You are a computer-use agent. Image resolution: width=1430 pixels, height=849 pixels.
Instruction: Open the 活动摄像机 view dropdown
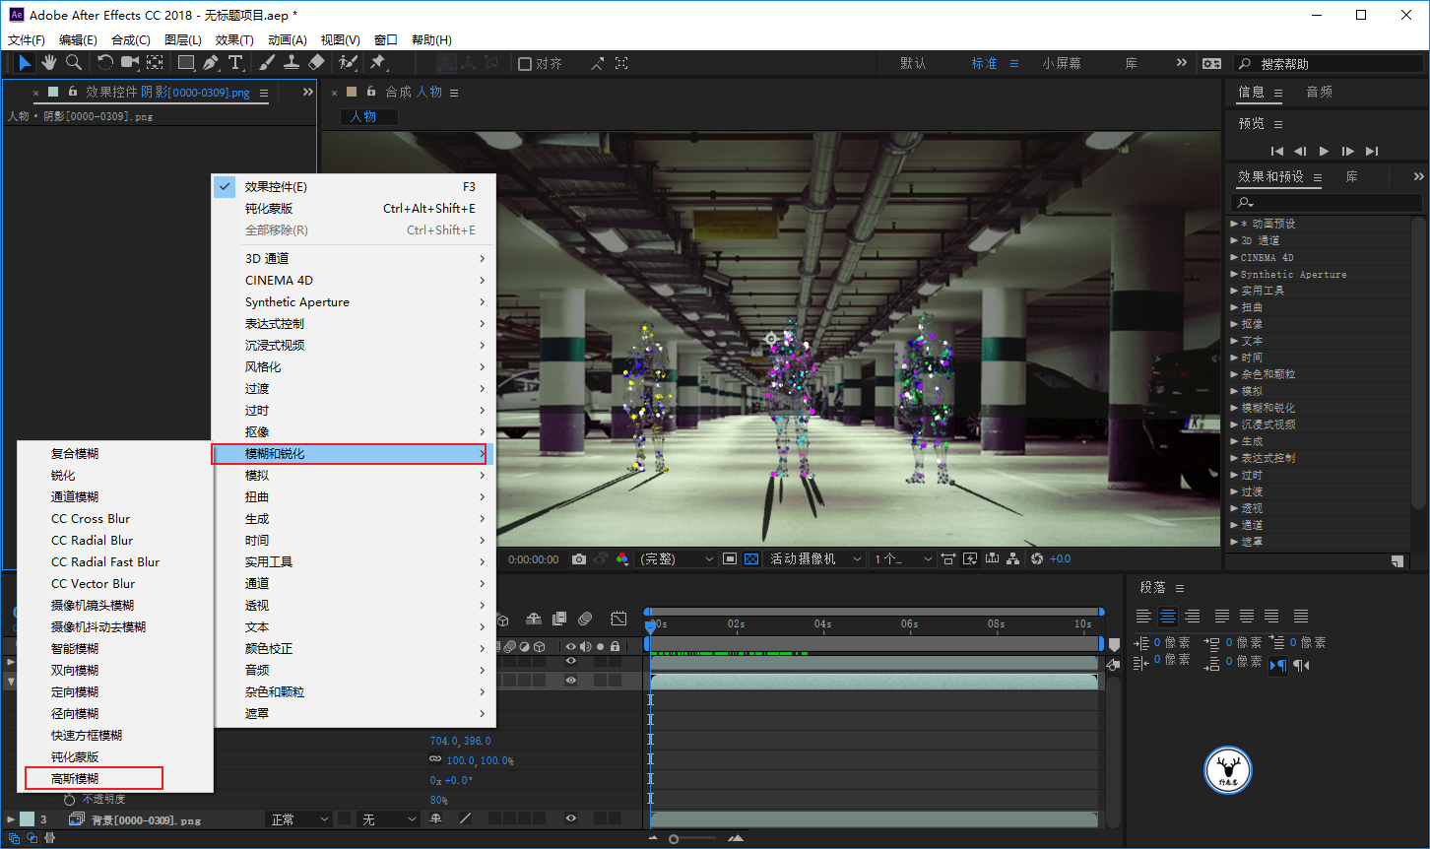[x=816, y=558]
